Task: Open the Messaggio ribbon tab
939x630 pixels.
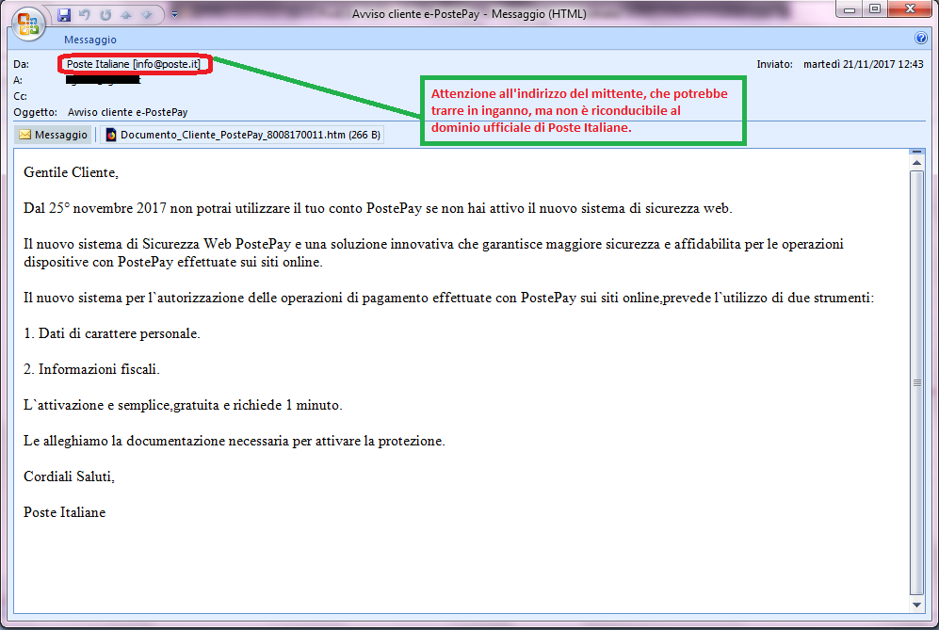Action: tap(90, 40)
